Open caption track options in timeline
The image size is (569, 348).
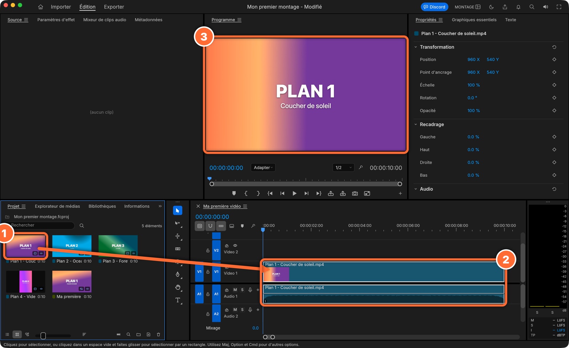tap(232, 226)
